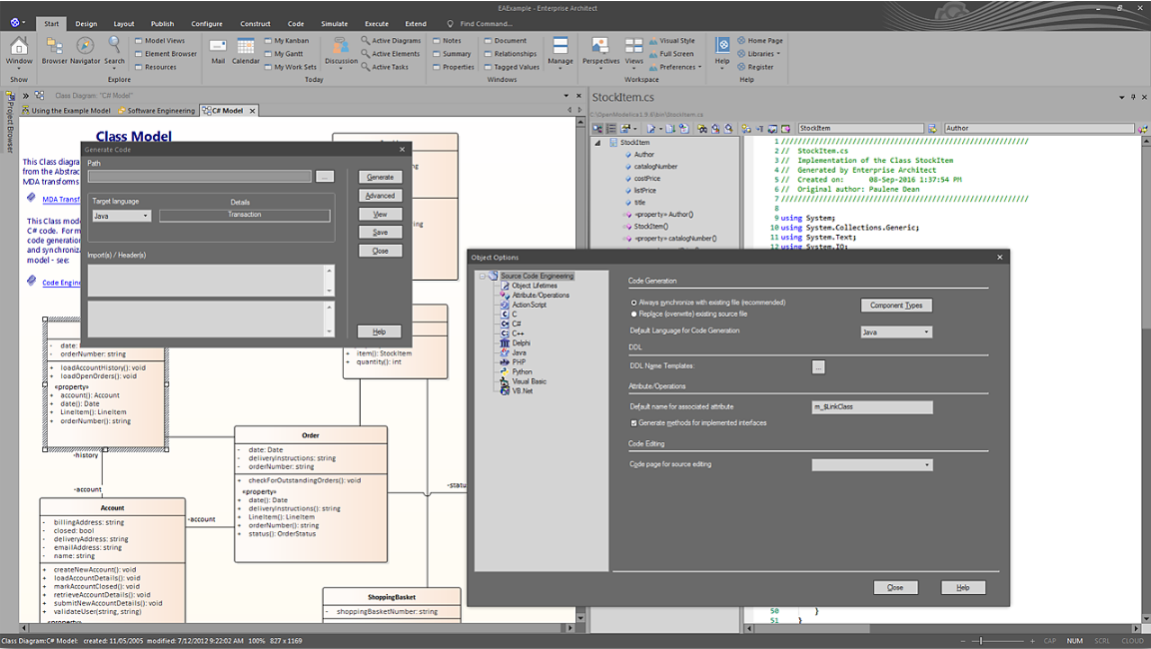This screenshot has width=1151, height=649.
Task: Toggle the Properties window
Action: [x=454, y=68]
